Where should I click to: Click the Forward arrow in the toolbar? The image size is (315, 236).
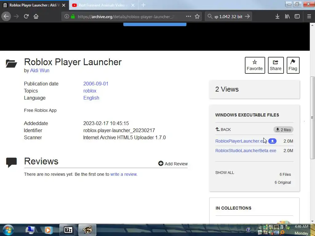click(x=16, y=17)
